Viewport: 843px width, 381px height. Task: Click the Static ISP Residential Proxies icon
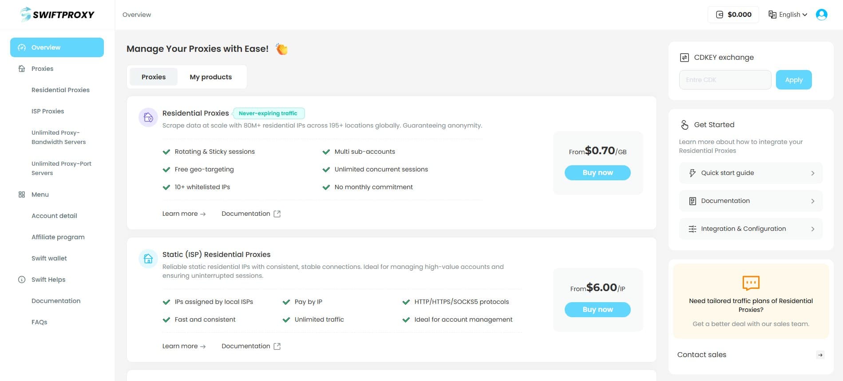pos(148,259)
